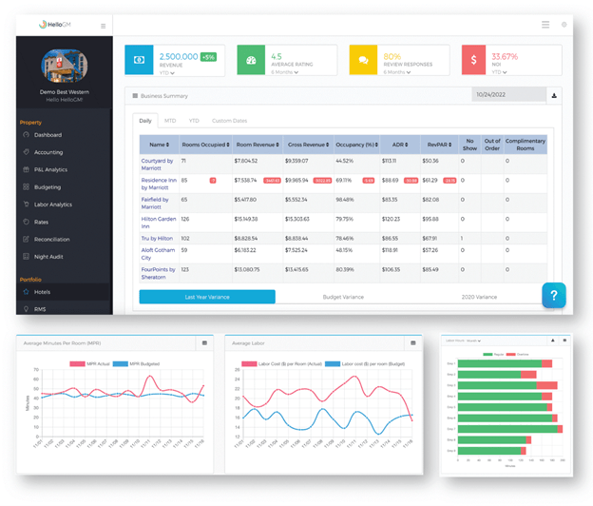Click the HelloGM logo
Image resolution: width=593 pixels, height=506 pixels.
click(55, 25)
